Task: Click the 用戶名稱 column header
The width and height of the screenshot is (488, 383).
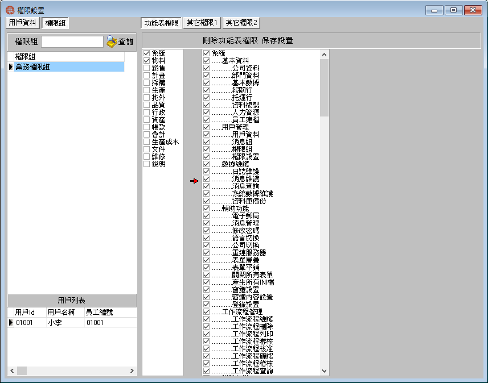Action: pyautogui.click(x=65, y=312)
